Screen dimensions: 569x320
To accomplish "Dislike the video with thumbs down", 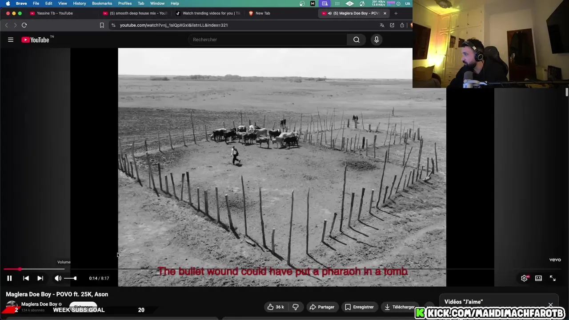I will point(296,307).
